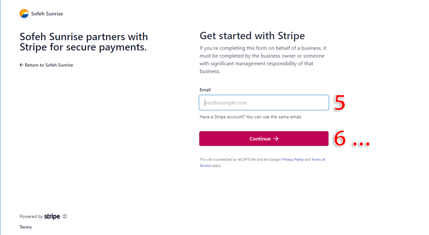Follow the Return to Sofeh Sunrise link
This screenshot has height=235, width=429.
coord(49,65)
